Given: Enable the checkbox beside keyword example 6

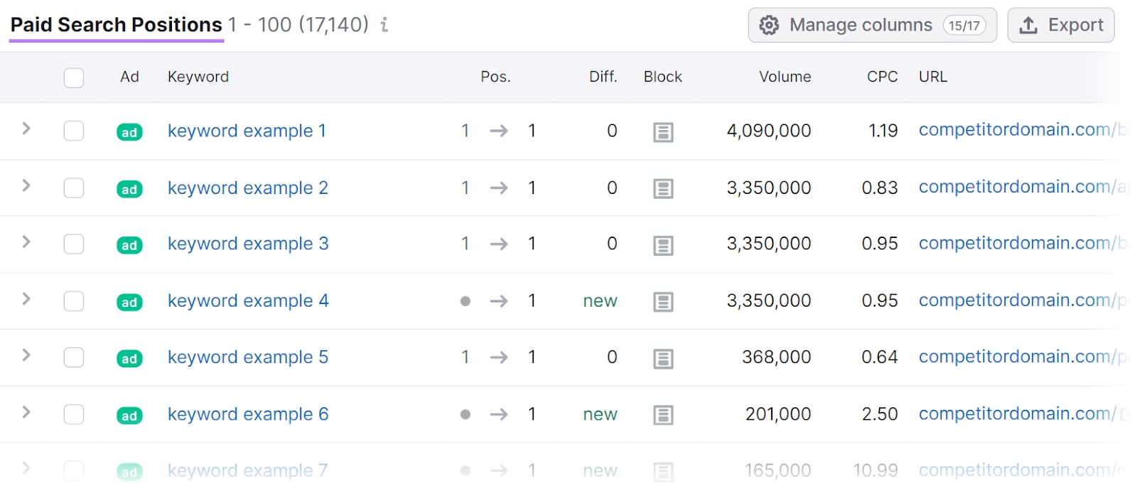Looking at the screenshot, I should pos(73,415).
